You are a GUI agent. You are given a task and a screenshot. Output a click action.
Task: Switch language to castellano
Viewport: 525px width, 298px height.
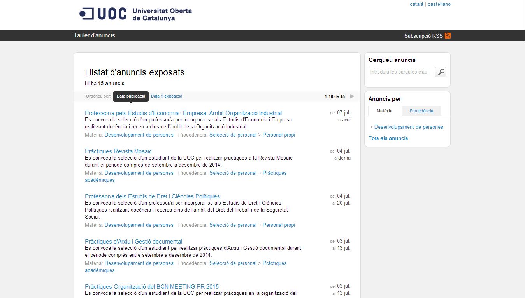439,4
